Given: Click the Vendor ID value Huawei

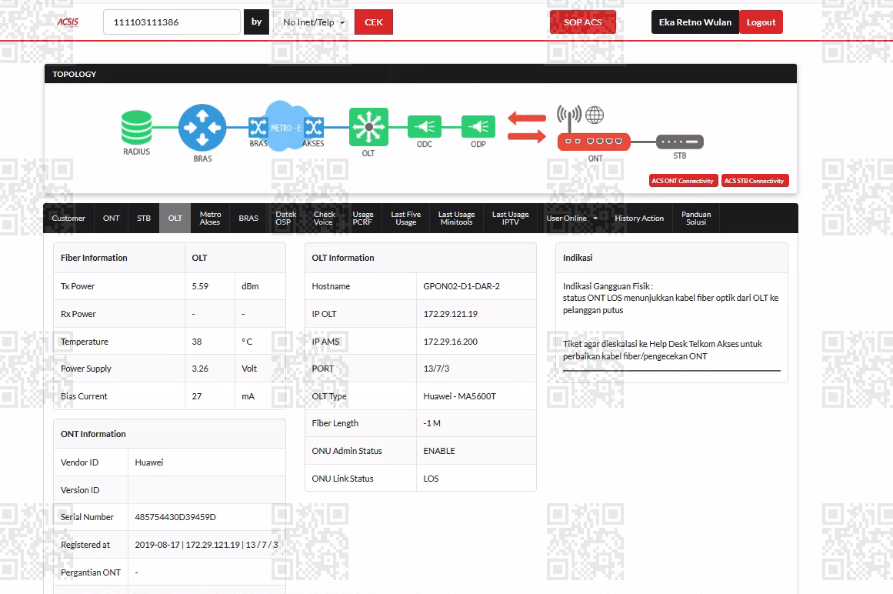Looking at the screenshot, I should click(148, 462).
